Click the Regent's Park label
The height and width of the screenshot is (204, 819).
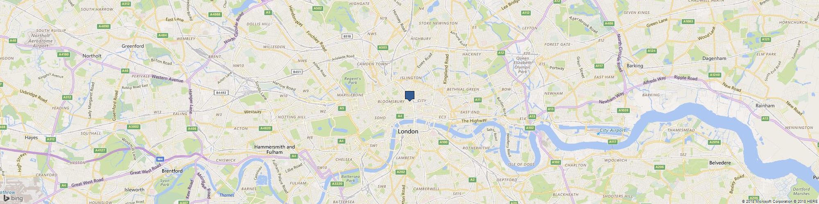pyautogui.click(x=352, y=80)
